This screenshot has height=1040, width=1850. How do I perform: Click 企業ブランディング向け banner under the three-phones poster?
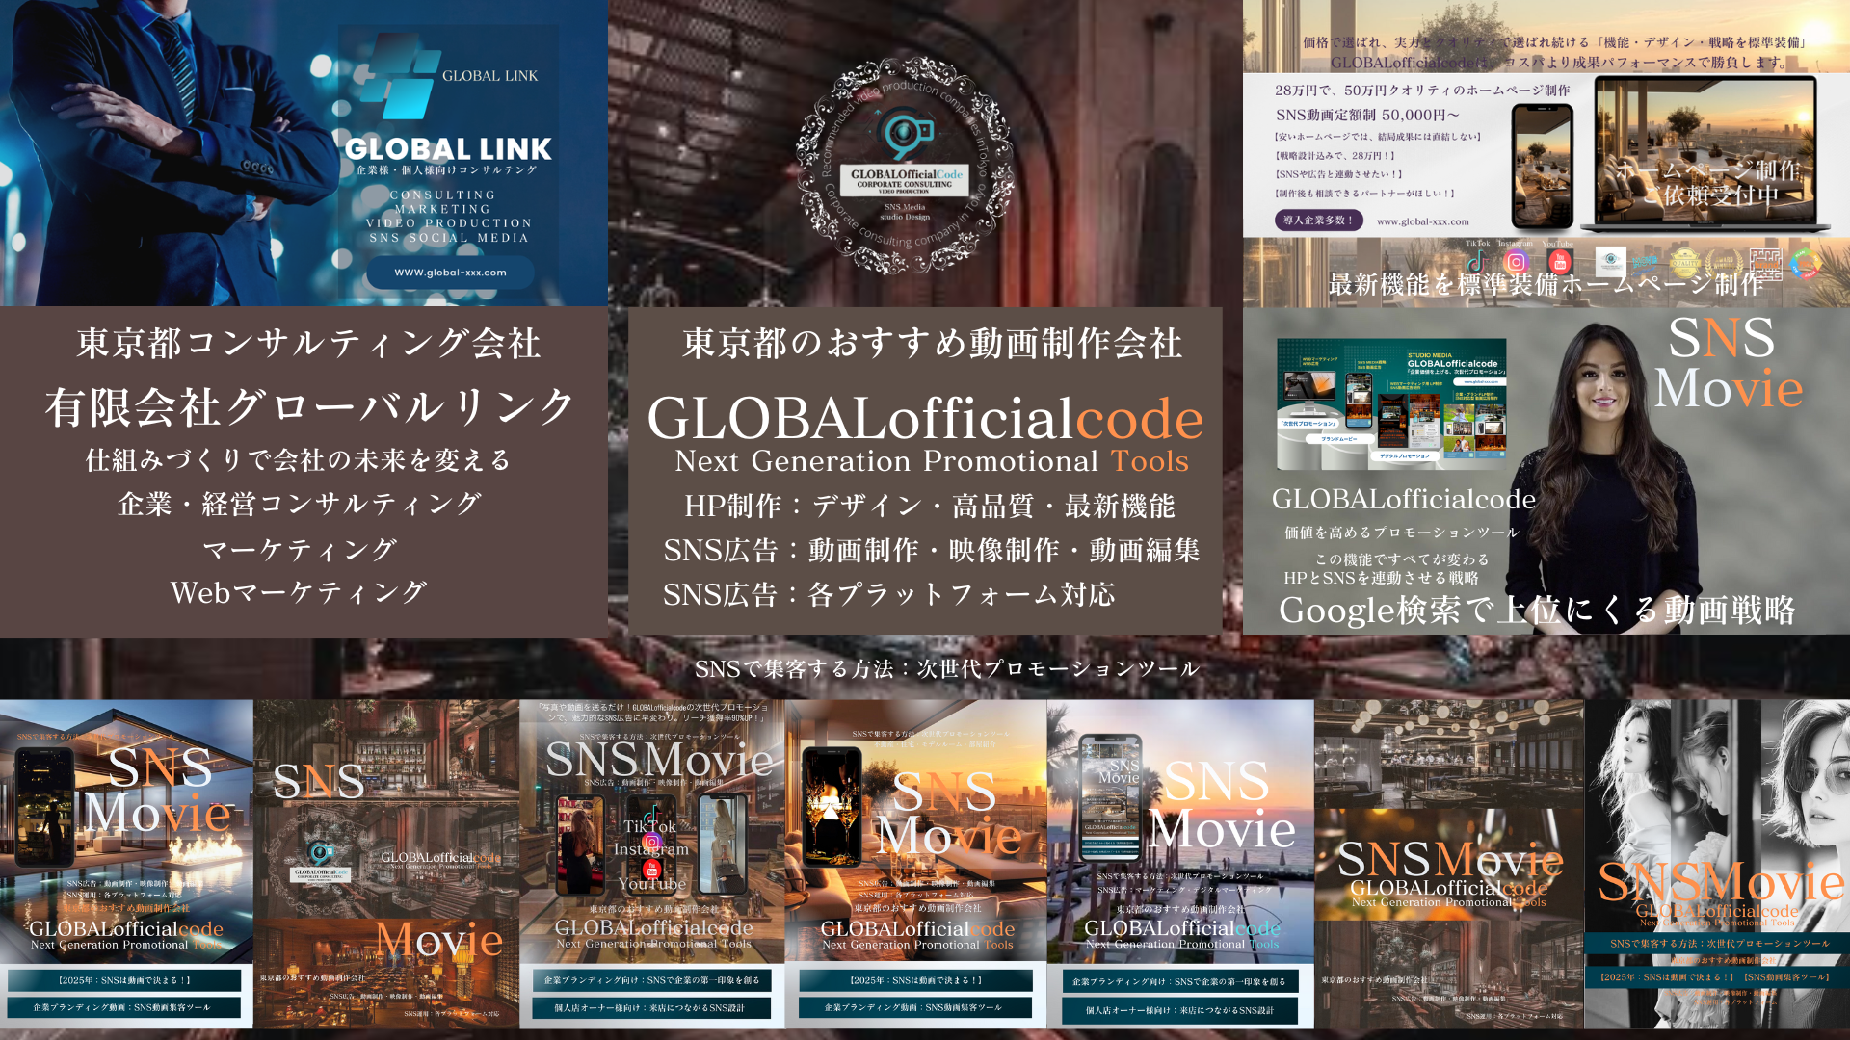[x=651, y=980]
